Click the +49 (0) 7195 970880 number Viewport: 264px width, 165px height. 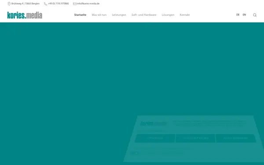[x=58, y=4]
